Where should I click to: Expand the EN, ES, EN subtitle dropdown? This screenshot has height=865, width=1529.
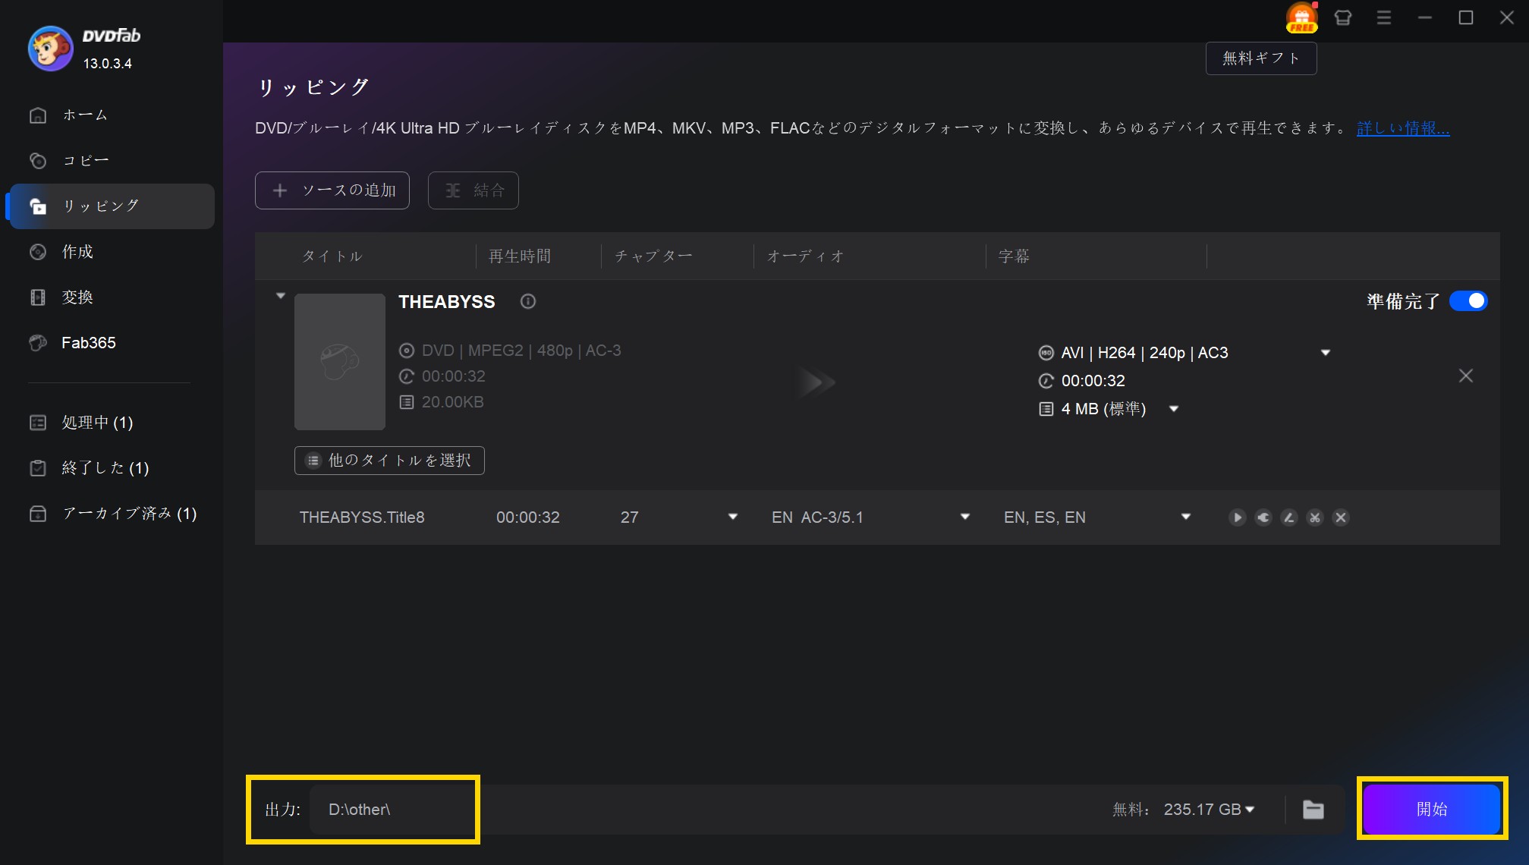[1186, 517]
